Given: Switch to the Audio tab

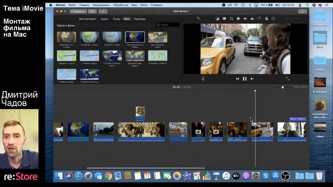Looking at the screenshot, I should point(104,19).
